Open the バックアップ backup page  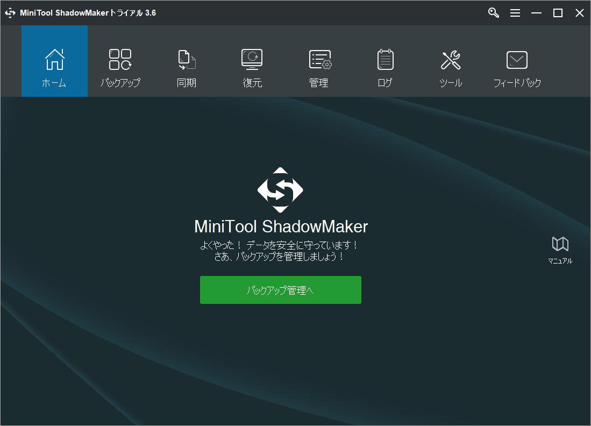120,60
